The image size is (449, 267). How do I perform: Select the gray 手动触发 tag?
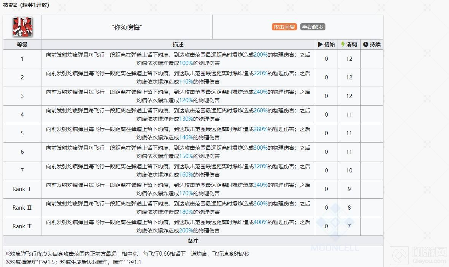pos(313,27)
